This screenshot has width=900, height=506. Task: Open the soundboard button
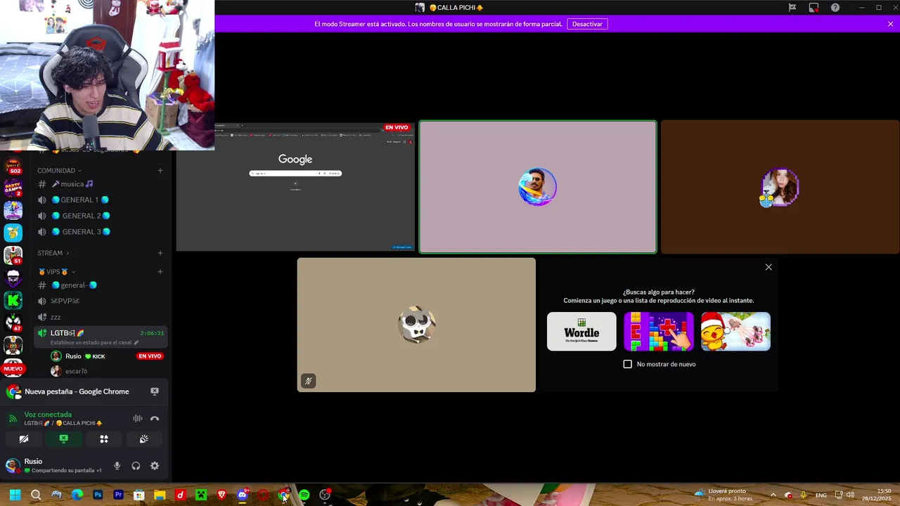click(144, 439)
